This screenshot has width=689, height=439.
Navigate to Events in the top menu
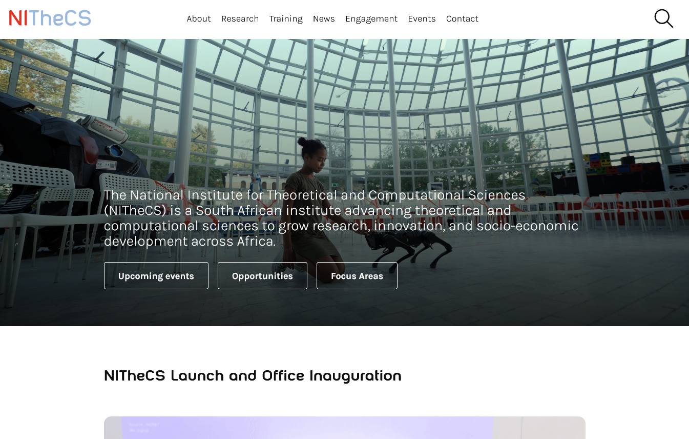click(422, 19)
